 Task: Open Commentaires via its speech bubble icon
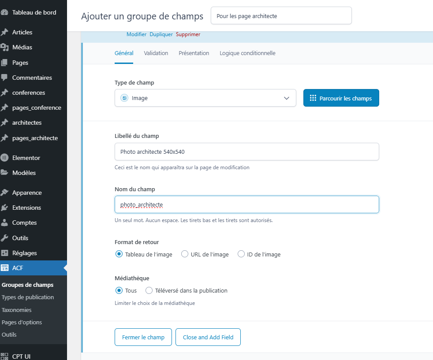pyautogui.click(x=5, y=78)
